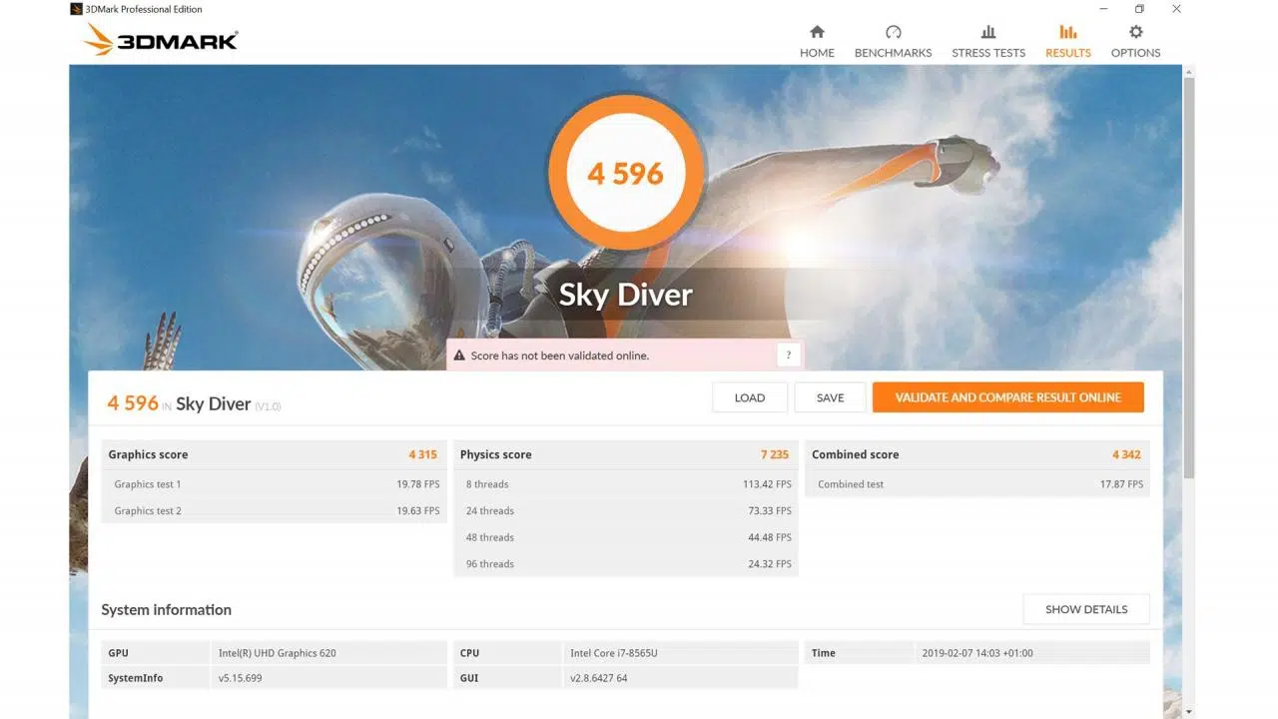This screenshot has height=719, width=1278.
Task: Click the scrollbar down arrow
Action: click(x=1188, y=711)
